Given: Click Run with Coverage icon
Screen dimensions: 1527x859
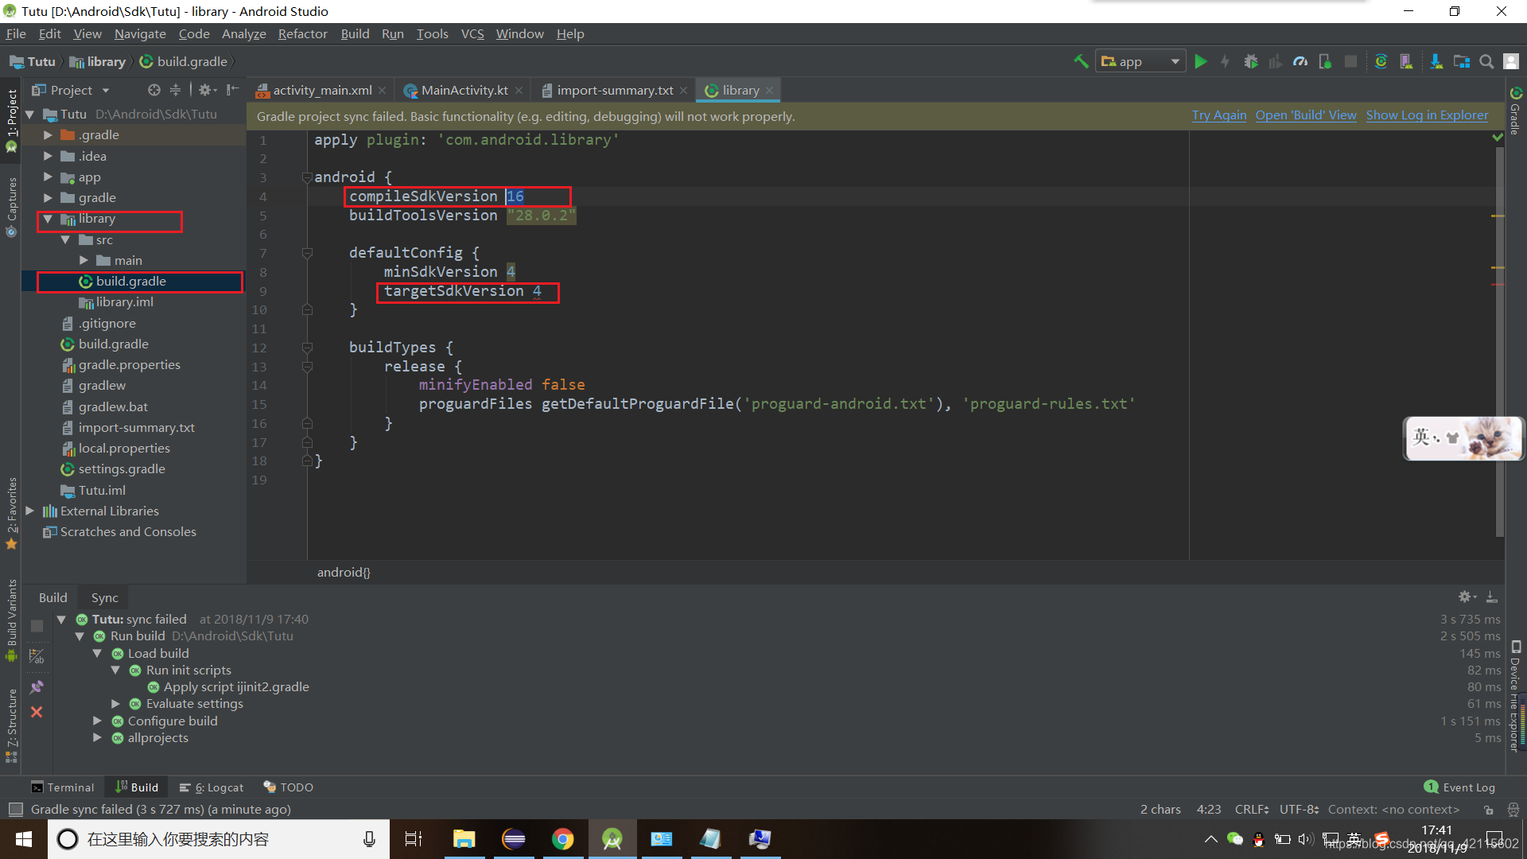Looking at the screenshot, I should [1276, 61].
